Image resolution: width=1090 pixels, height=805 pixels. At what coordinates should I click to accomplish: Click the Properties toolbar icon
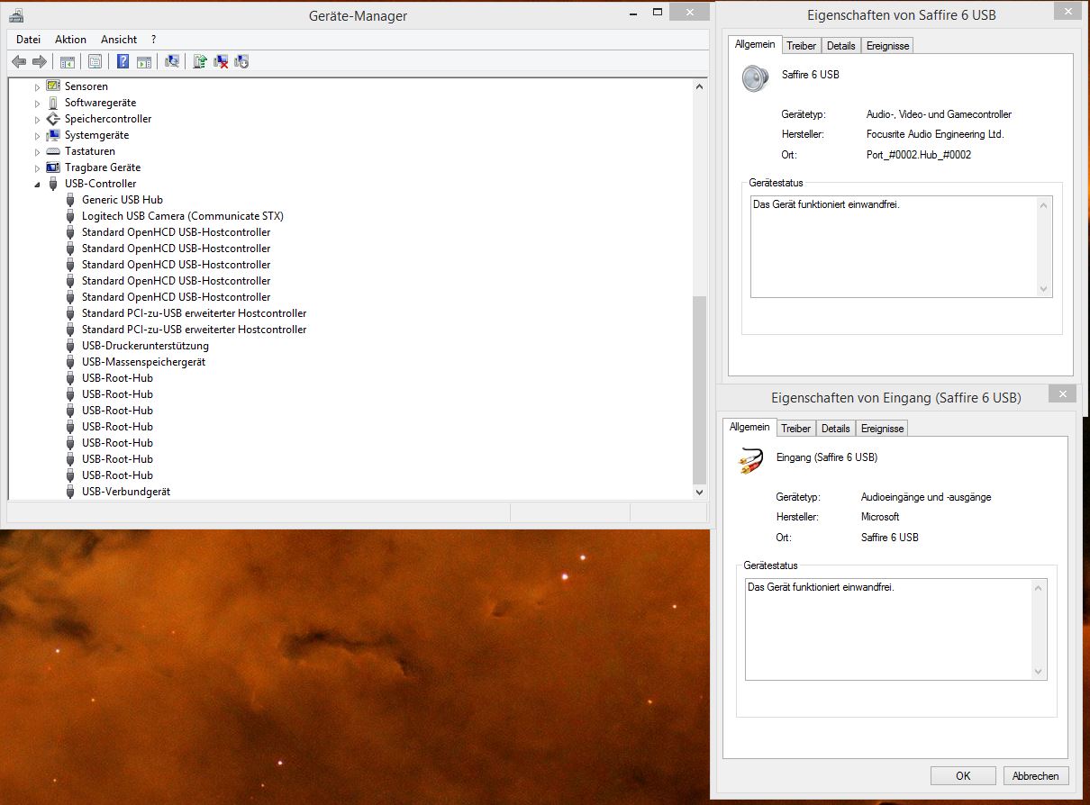click(95, 61)
